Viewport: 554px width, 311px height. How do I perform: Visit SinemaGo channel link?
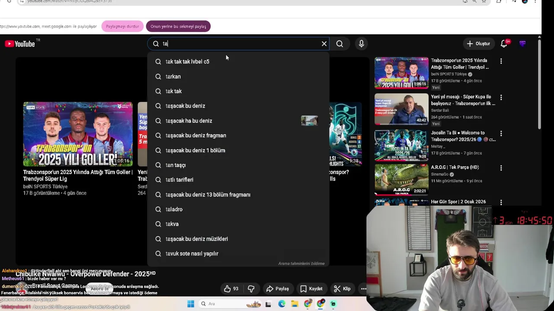point(440,174)
